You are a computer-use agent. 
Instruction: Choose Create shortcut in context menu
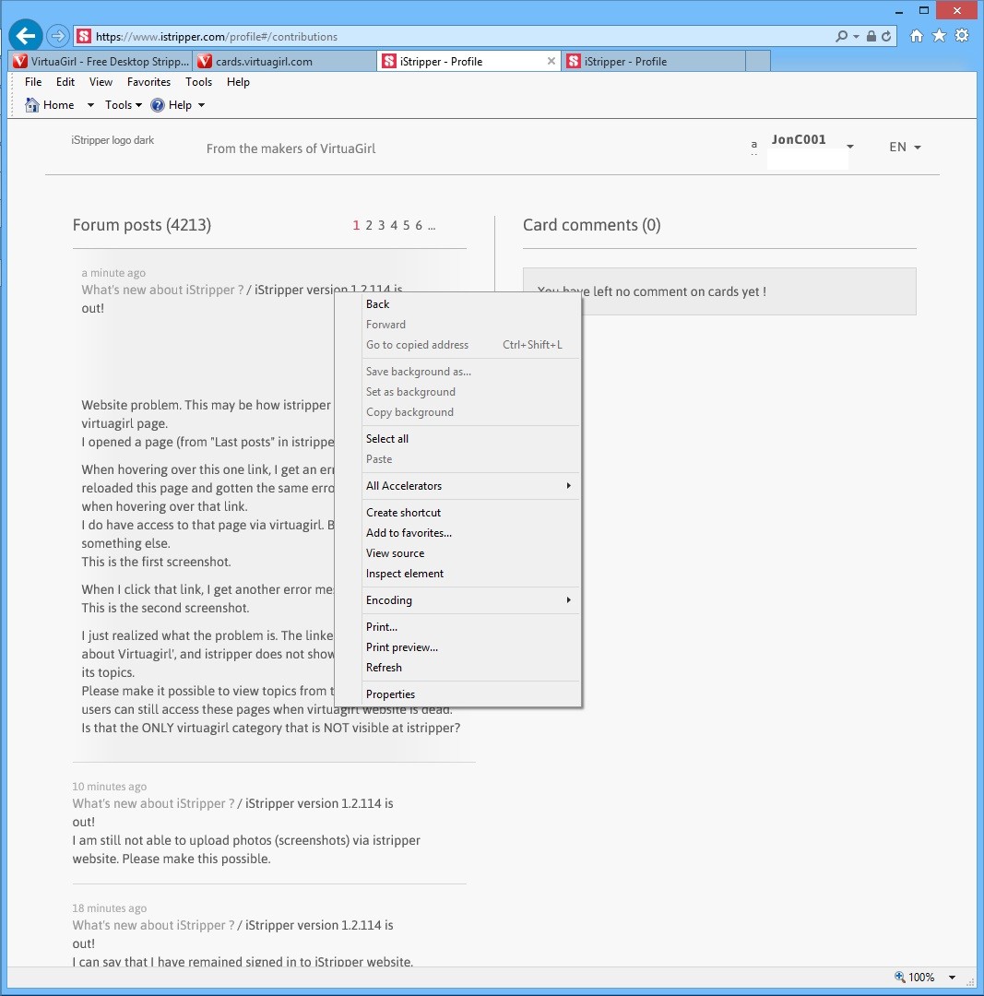point(470,513)
